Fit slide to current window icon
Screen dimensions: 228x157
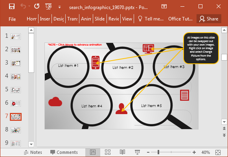pos(218,152)
